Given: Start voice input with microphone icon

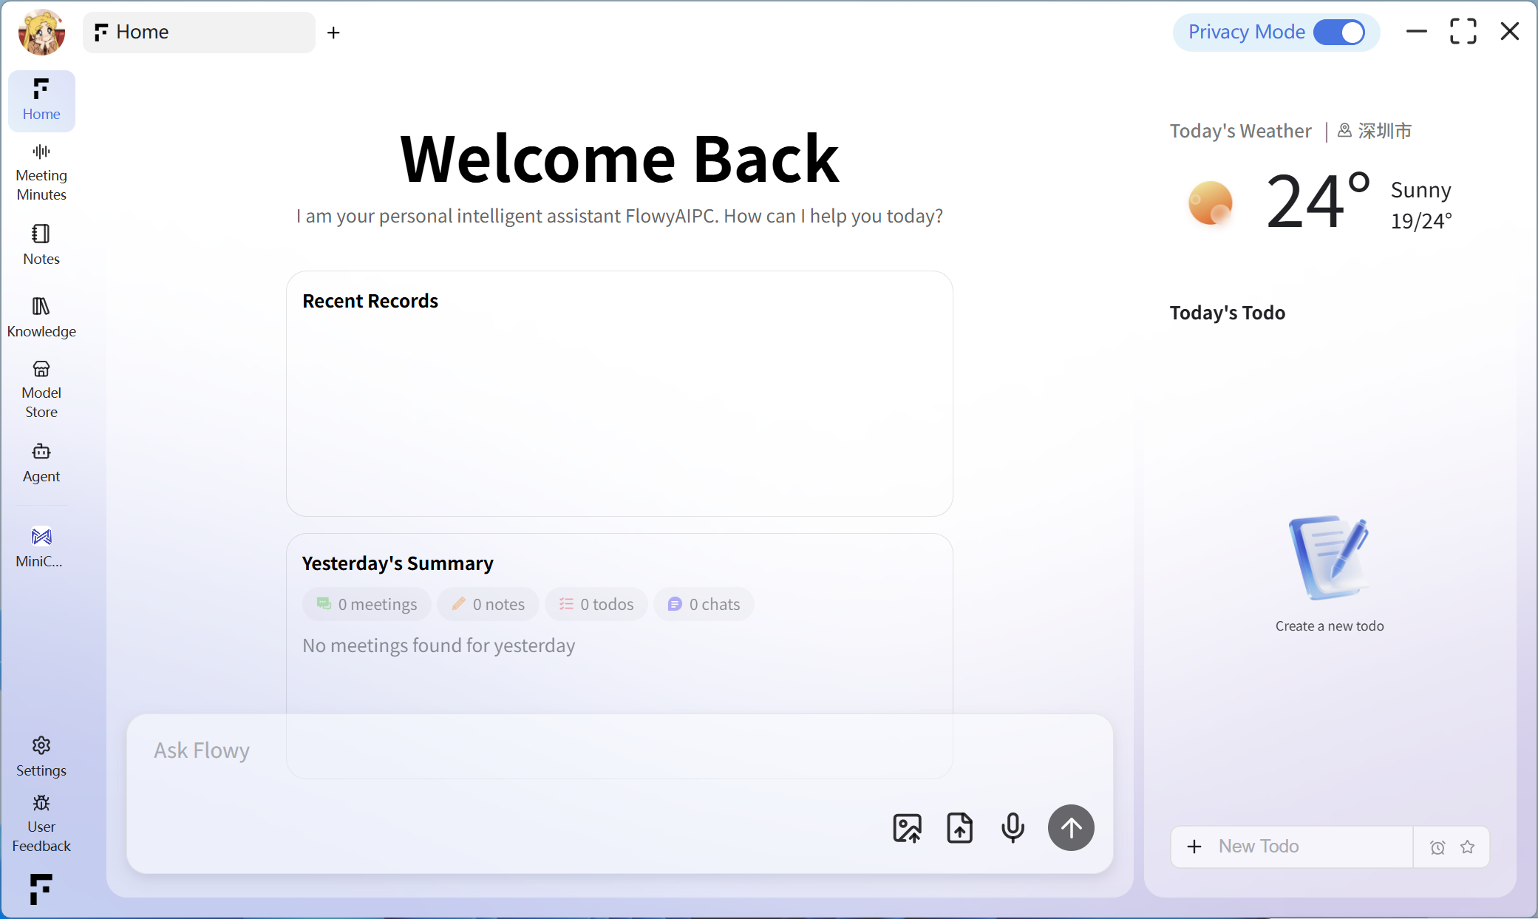Looking at the screenshot, I should coord(1013,828).
